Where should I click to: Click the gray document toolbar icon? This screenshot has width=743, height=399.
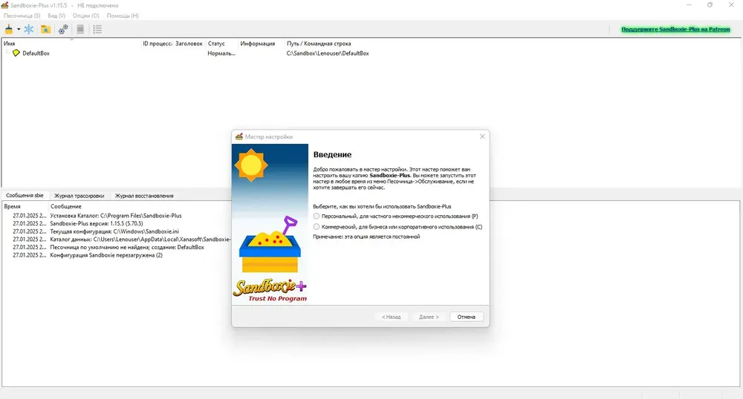(80, 30)
